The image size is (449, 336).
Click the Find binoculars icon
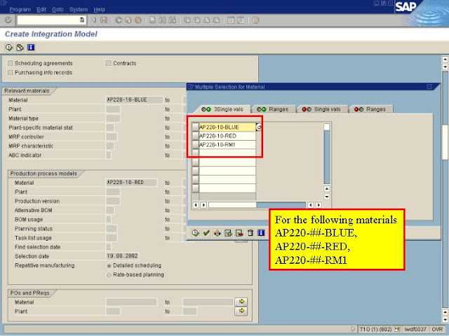point(162,20)
